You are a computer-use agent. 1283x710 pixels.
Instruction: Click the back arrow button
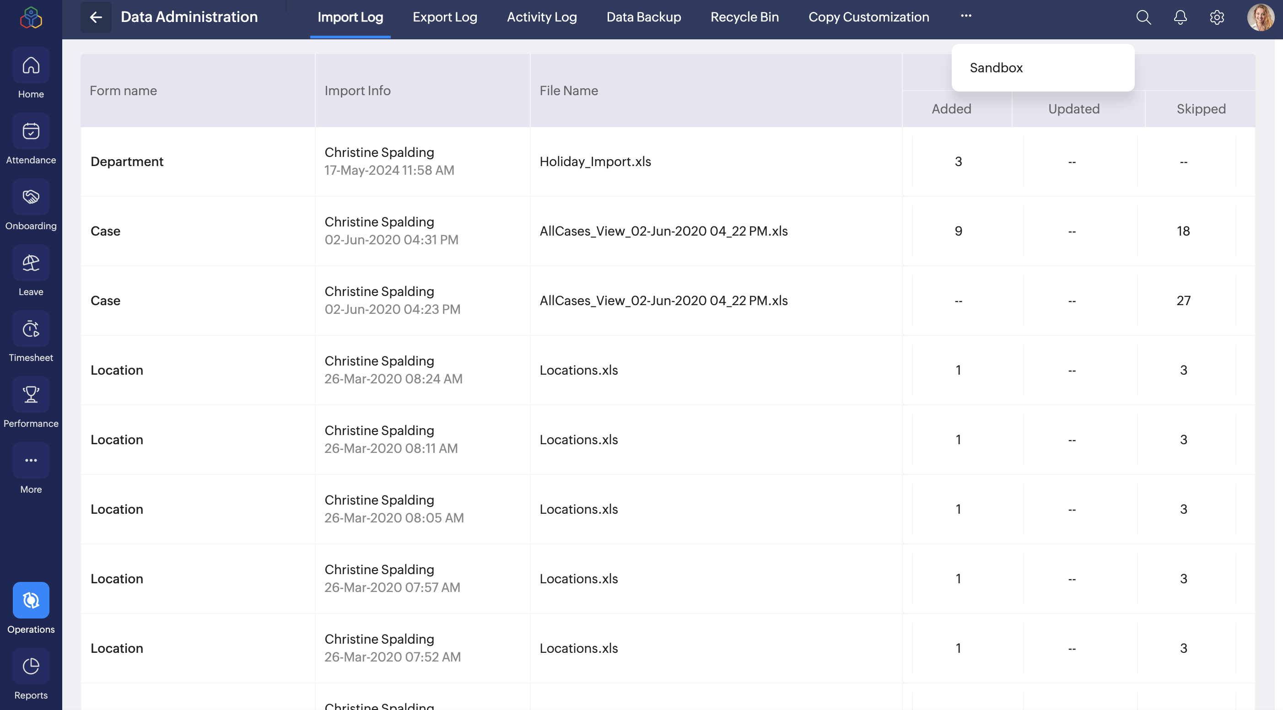coord(96,17)
